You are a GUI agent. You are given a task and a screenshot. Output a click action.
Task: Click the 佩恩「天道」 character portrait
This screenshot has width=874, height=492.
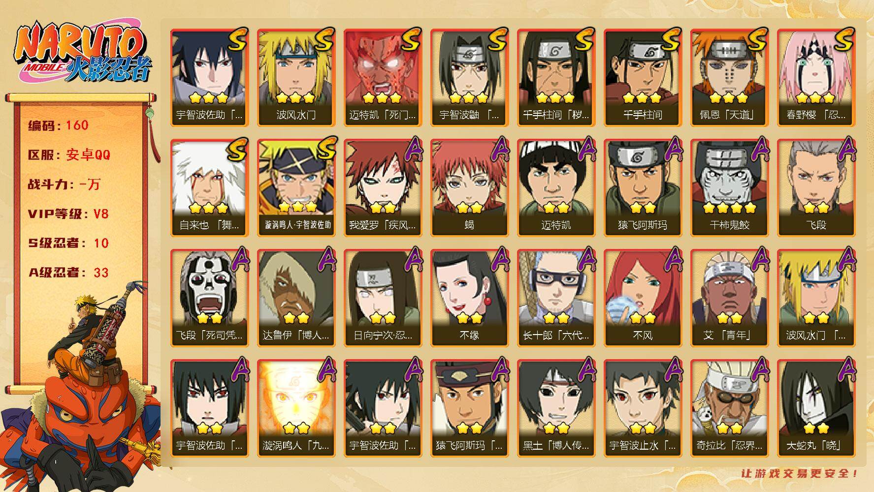click(729, 78)
